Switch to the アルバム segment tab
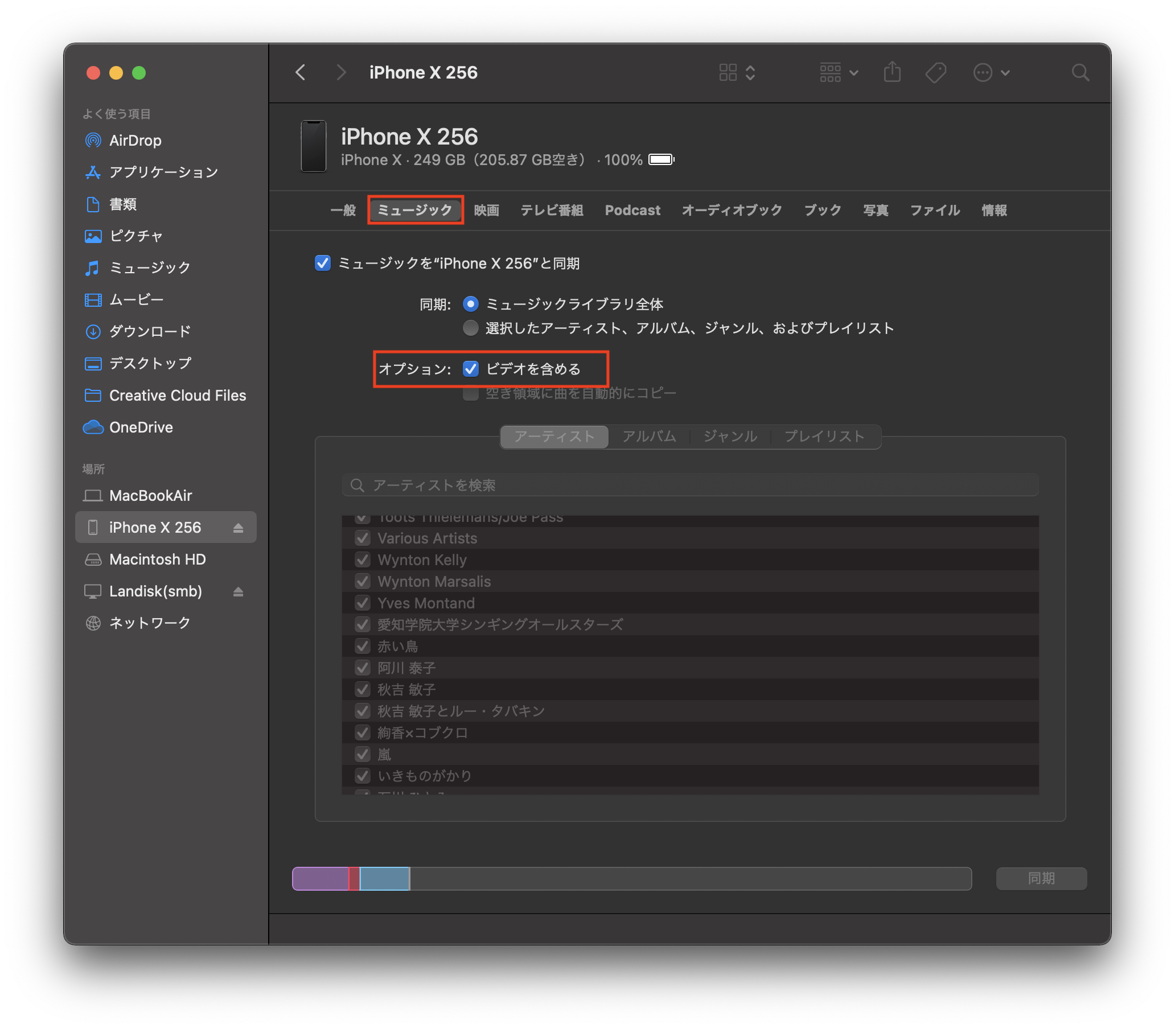 tap(649, 437)
